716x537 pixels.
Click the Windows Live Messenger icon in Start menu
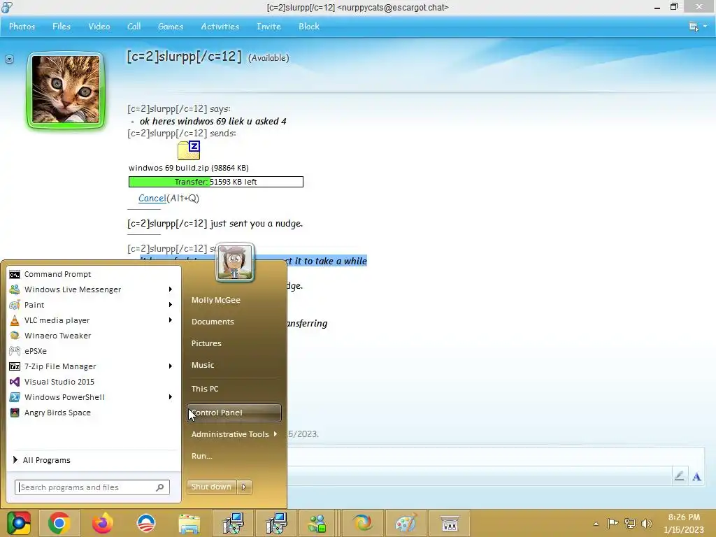tap(15, 289)
